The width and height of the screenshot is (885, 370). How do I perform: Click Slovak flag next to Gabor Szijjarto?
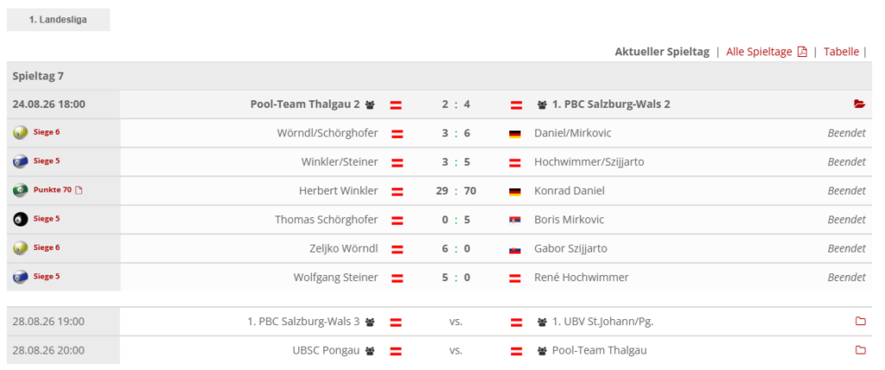(x=515, y=249)
